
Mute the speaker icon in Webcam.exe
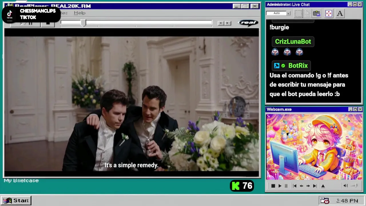pos(345,186)
